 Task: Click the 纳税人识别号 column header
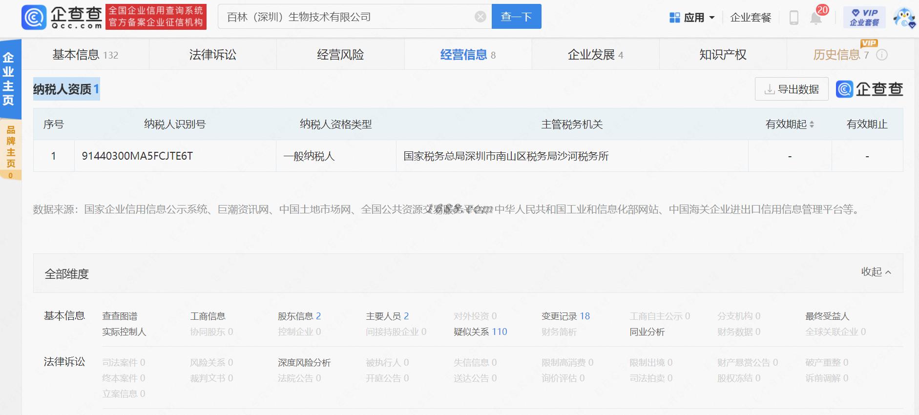click(175, 124)
